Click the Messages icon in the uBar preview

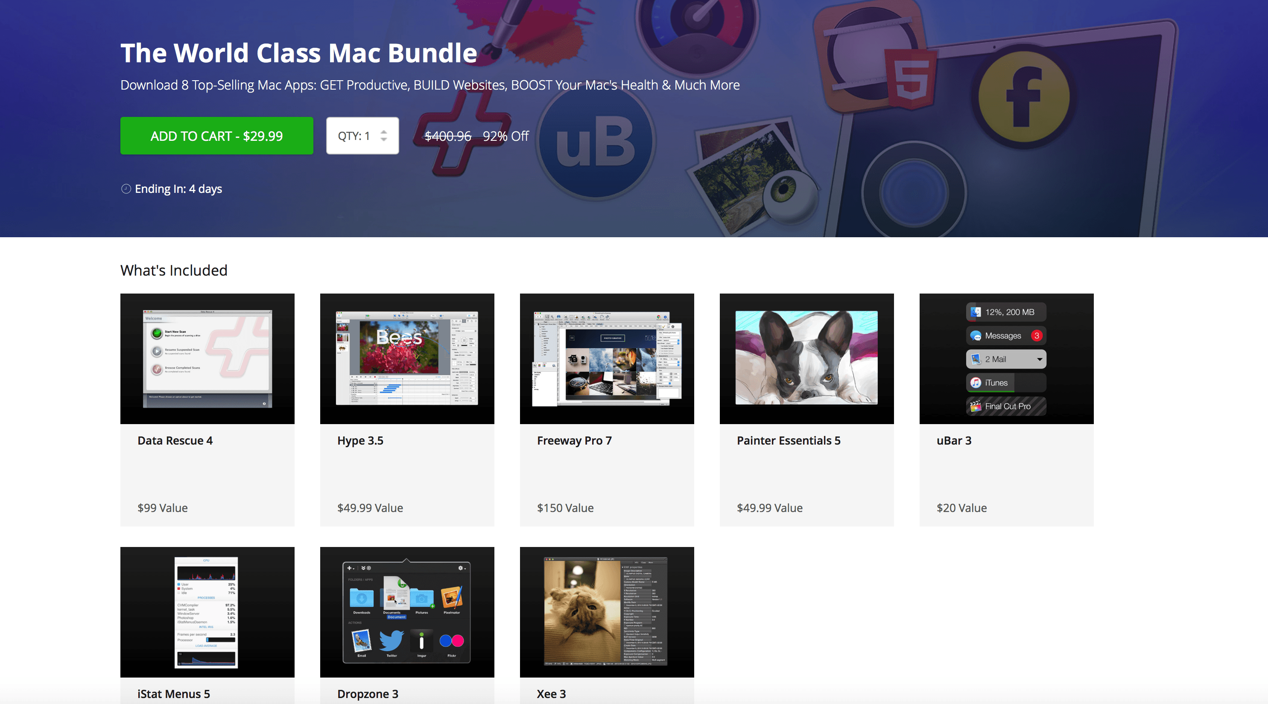(976, 336)
